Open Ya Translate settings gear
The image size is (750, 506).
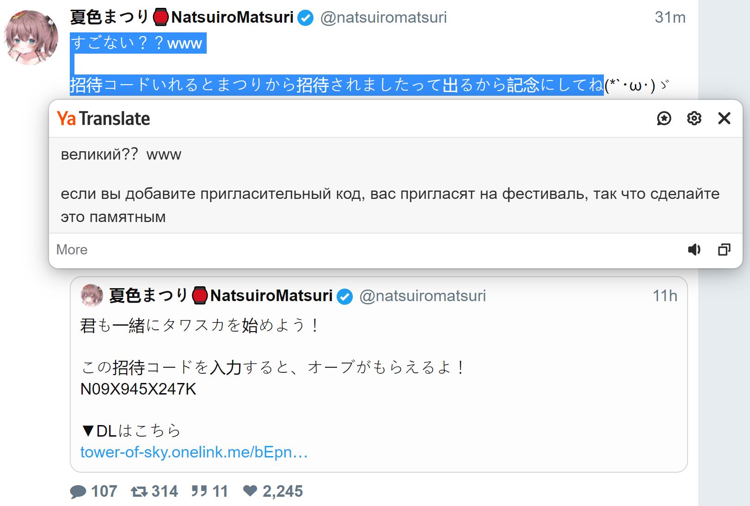coord(694,118)
